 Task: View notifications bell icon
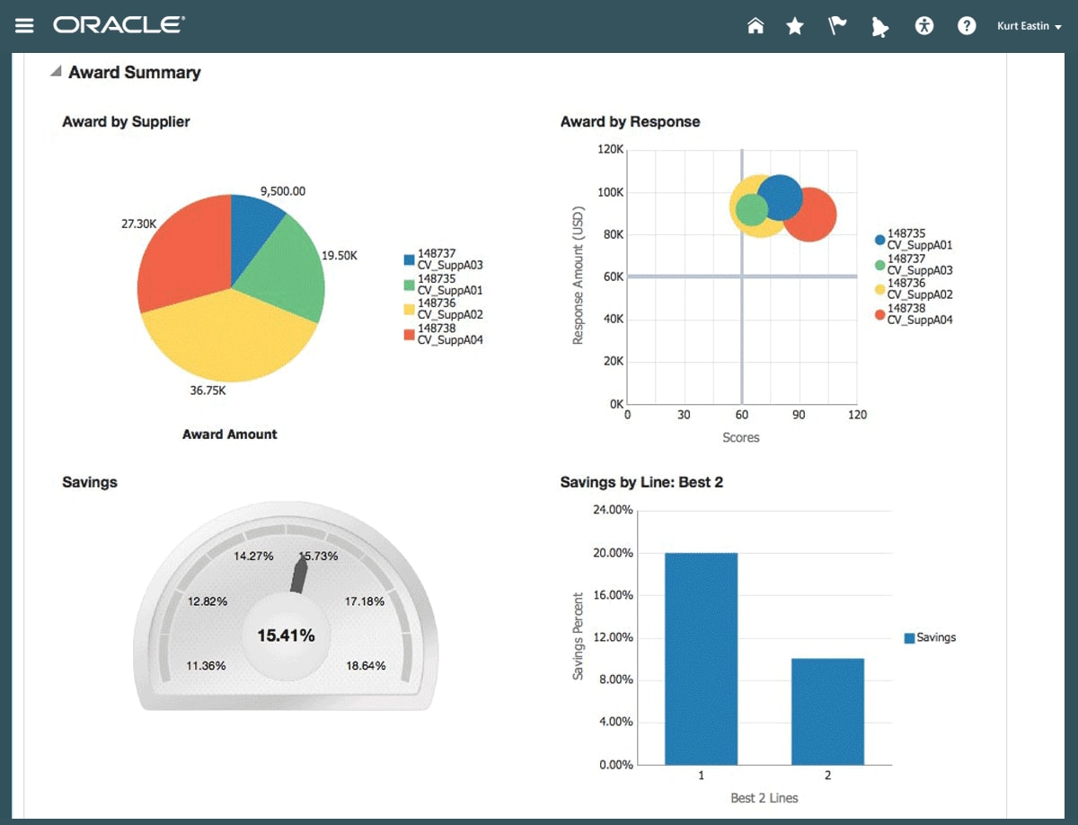pyautogui.click(x=880, y=27)
